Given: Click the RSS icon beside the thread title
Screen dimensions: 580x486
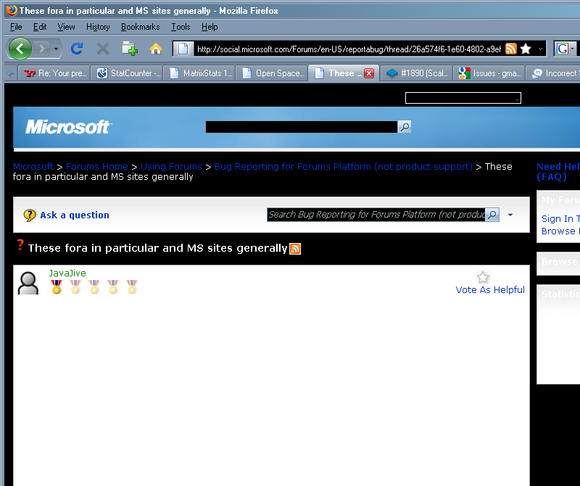Looking at the screenshot, I should coord(295,249).
